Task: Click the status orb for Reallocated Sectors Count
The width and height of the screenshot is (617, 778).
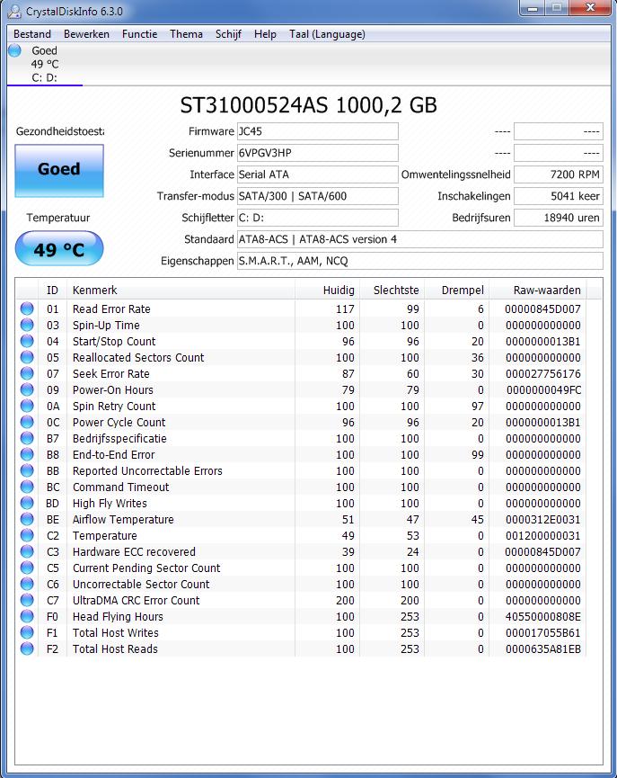Action: pyautogui.click(x=27, y=357)
